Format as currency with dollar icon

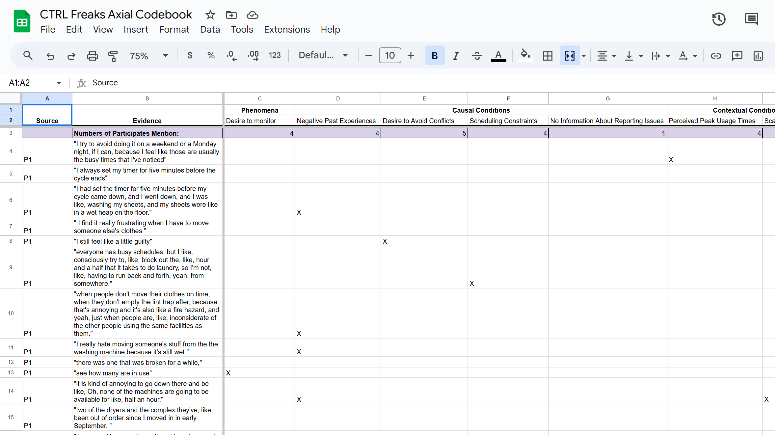point(190,55)
